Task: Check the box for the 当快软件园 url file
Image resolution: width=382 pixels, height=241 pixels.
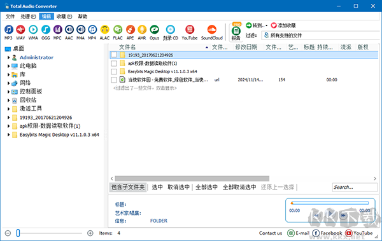Action: [114, 79]
